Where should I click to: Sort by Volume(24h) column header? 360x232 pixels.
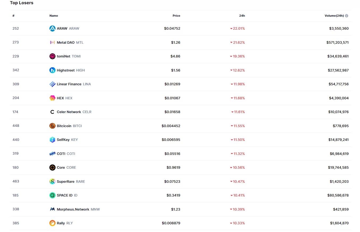[334, 16]
